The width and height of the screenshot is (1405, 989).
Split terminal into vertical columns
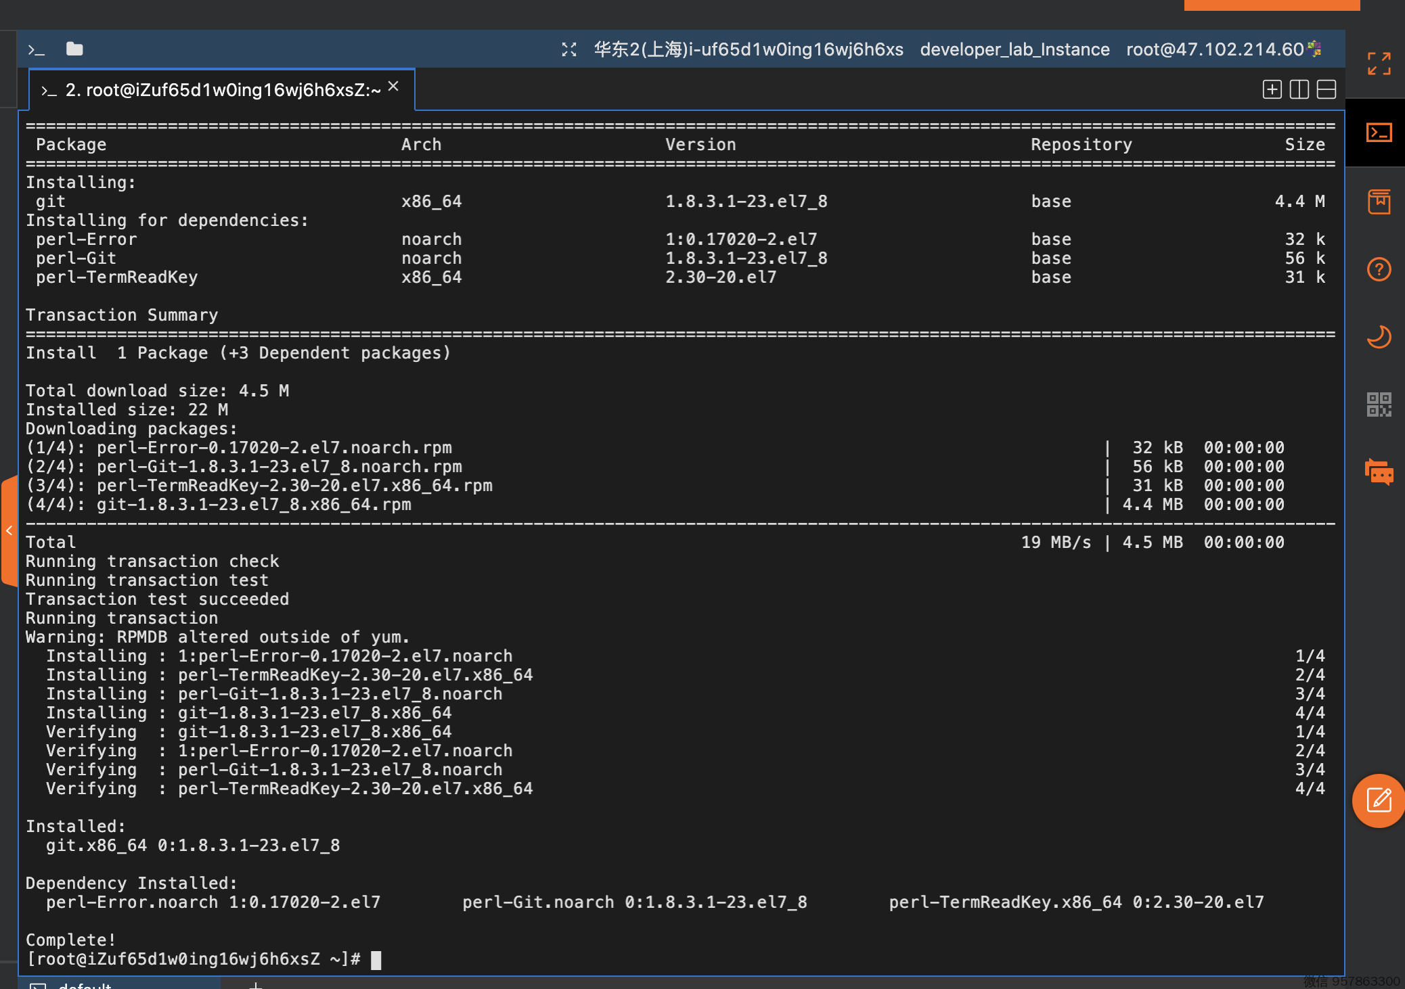click(1299, 89)
